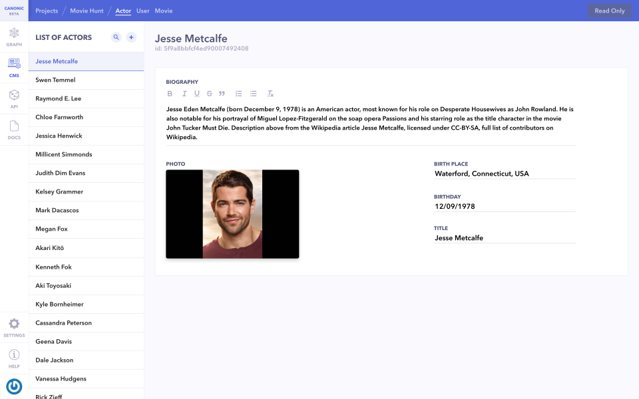Click the Read Only button
639x399 pixels.
tap(609, 11)
